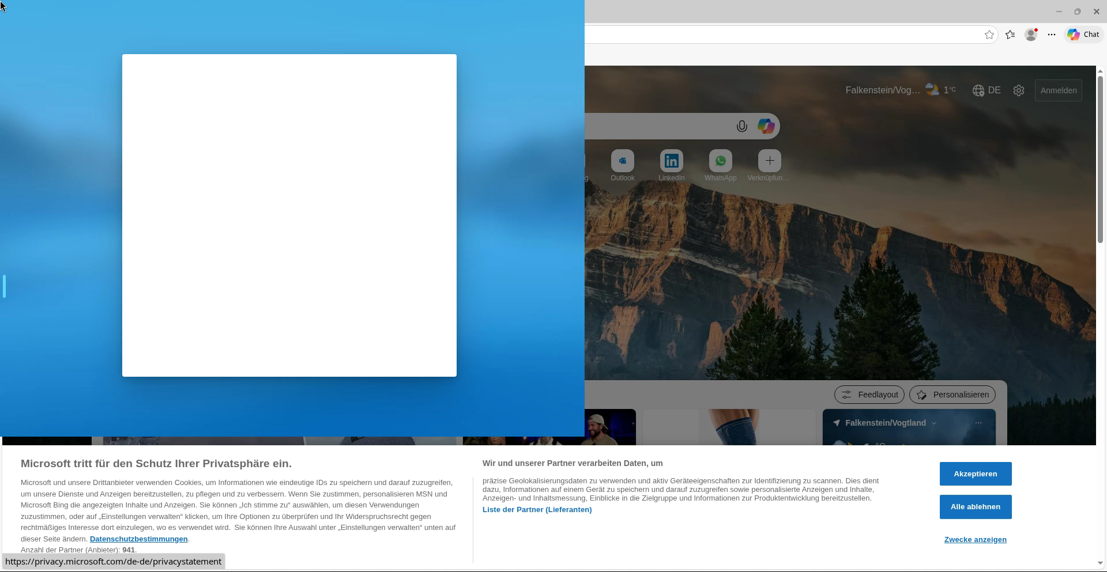This screenshot has width=1107, height=572.
Task: Open the browser profile icon
Action: (x=1031, y=35)
